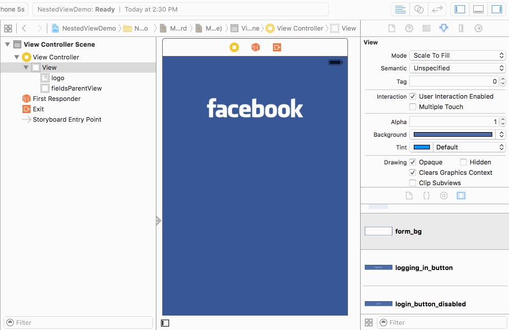Click the N...o folder in jump bar
Image resolution: width=509 pixels, height=330 pixels.
point(136,28)
